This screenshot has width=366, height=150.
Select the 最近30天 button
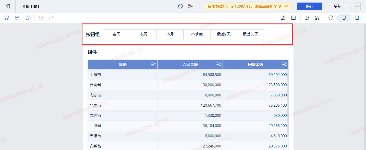(251, 34)
